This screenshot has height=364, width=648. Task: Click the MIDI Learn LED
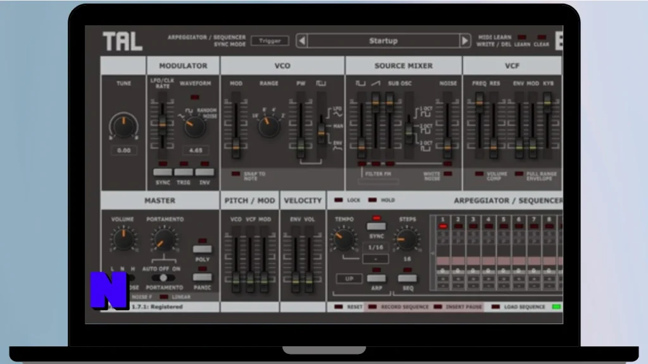[522, 37]
